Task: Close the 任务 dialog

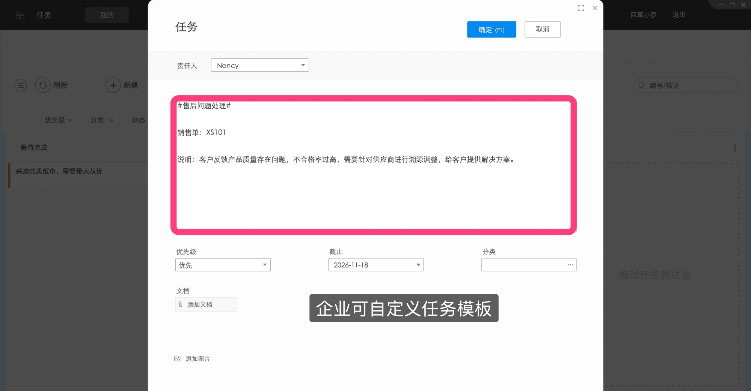Action: 595,8
